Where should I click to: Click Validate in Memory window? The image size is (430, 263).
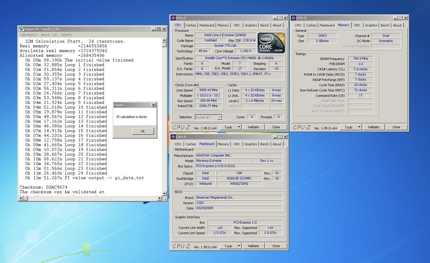[x=374, y=127]
